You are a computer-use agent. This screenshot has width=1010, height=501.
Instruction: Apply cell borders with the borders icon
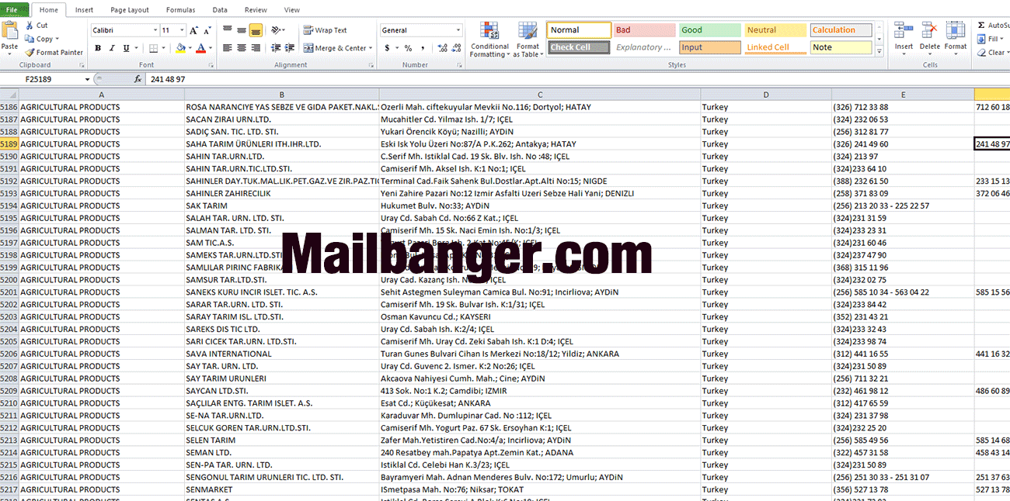pos(153,48)
